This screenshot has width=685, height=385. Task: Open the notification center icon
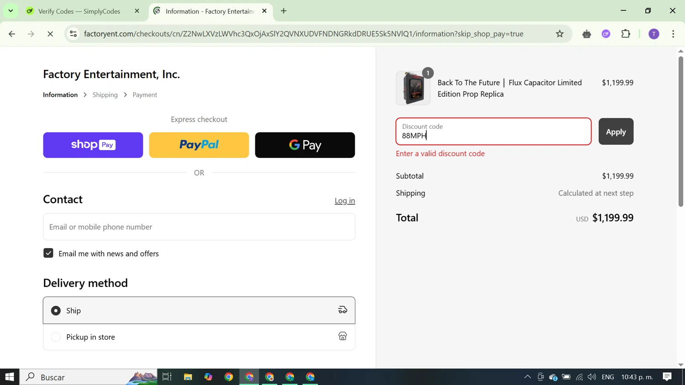[667, 377]
